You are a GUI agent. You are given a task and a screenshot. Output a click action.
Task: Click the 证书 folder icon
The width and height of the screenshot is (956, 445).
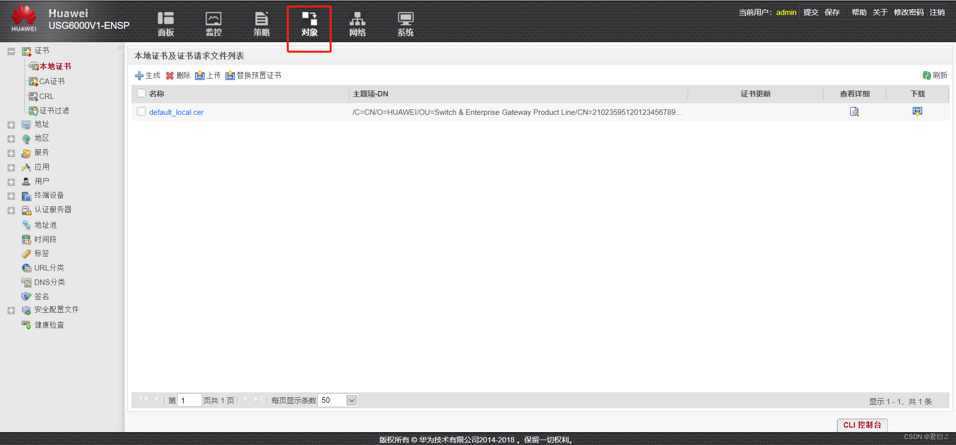click(26, 51)
